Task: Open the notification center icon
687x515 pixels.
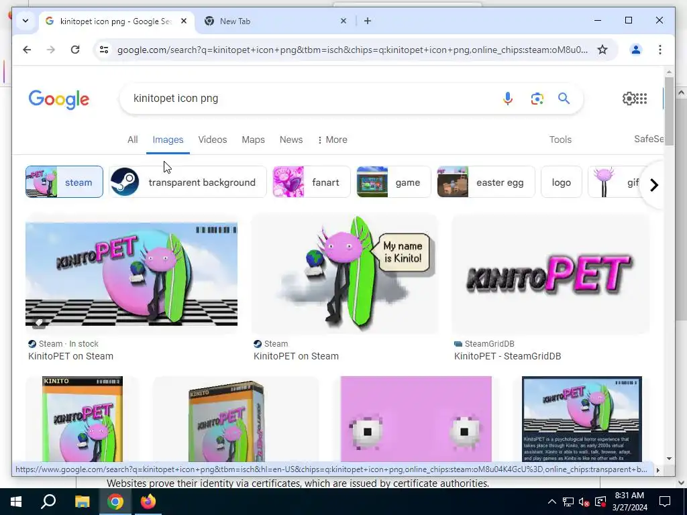Action: [x=665, y=502]
